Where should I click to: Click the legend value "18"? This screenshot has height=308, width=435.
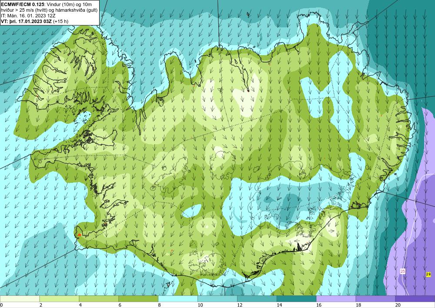pyautogui.click(x=358, y=305)
